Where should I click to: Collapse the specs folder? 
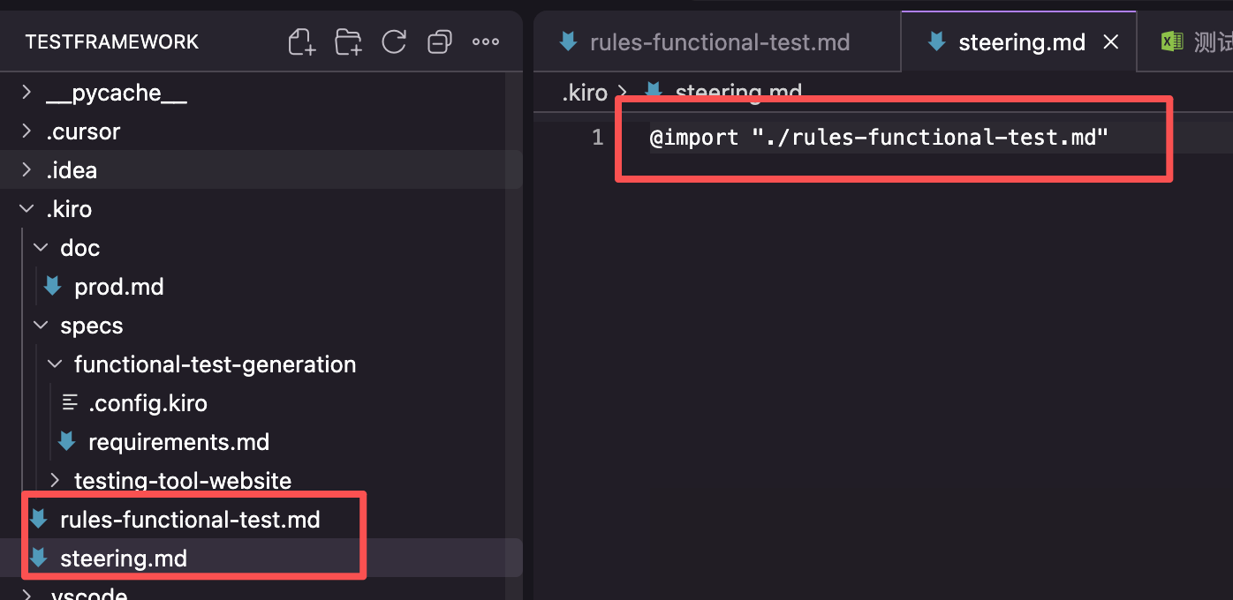pos(41,326)
